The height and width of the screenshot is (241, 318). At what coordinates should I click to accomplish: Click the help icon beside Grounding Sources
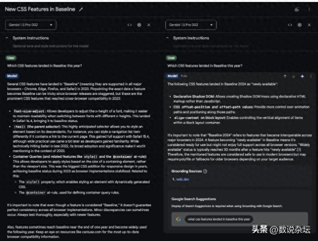click(205, 171)
